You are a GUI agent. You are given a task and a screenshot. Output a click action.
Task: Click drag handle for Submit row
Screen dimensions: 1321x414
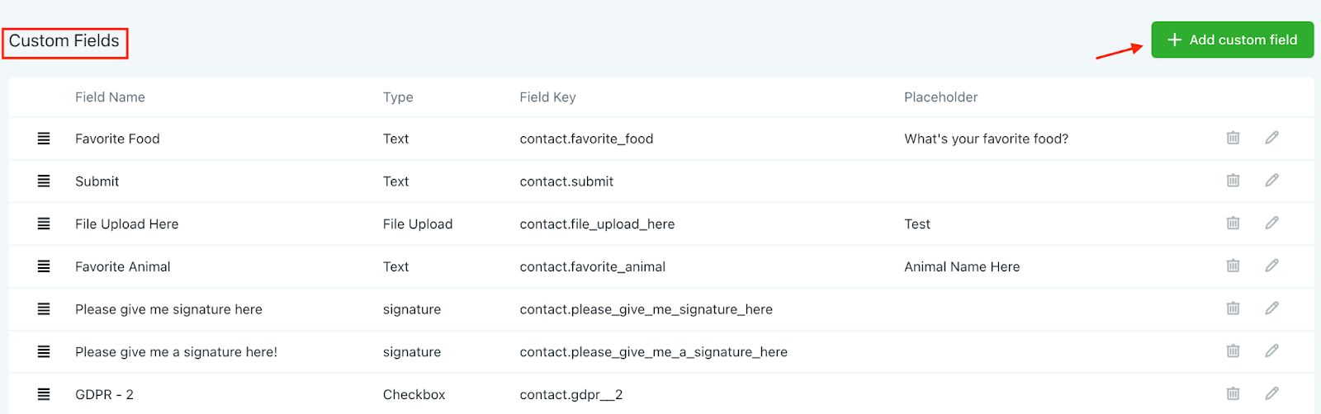point(44,181)
